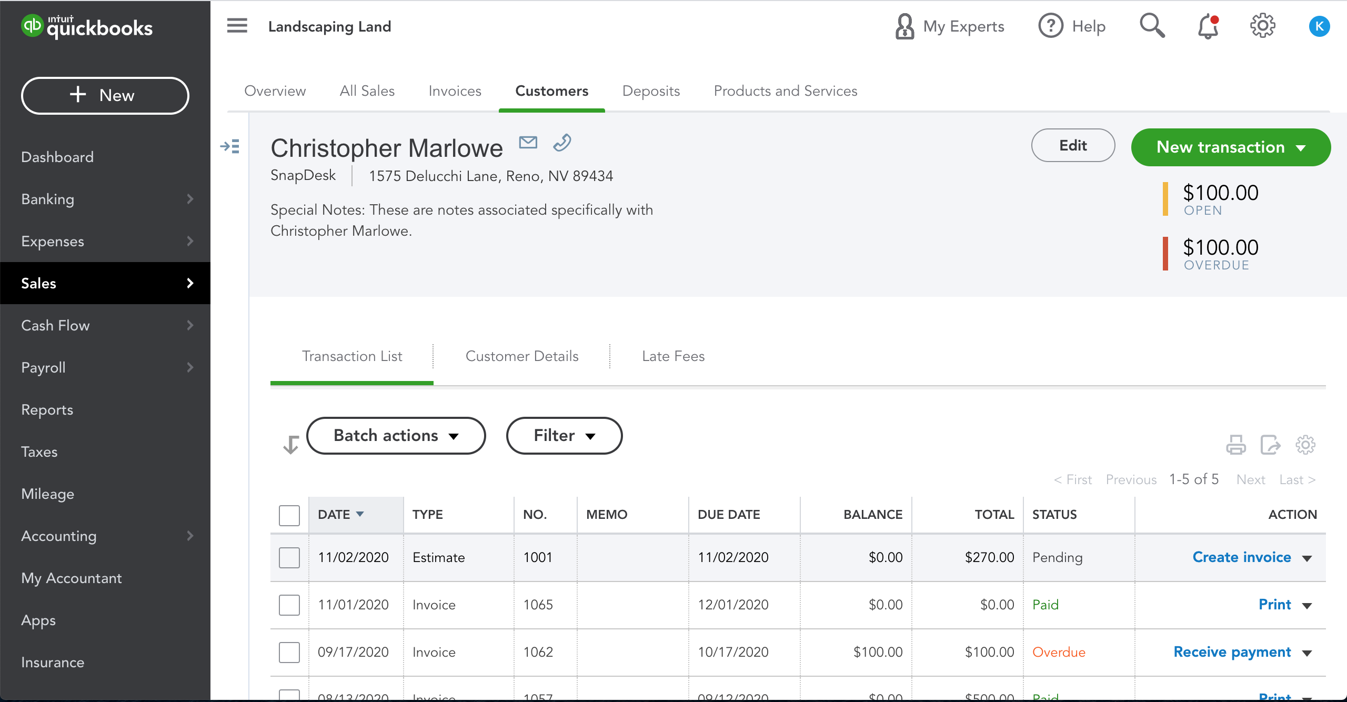Open Products and Services tab
The image size is (1347, 702).
click(x=786, y=91)
